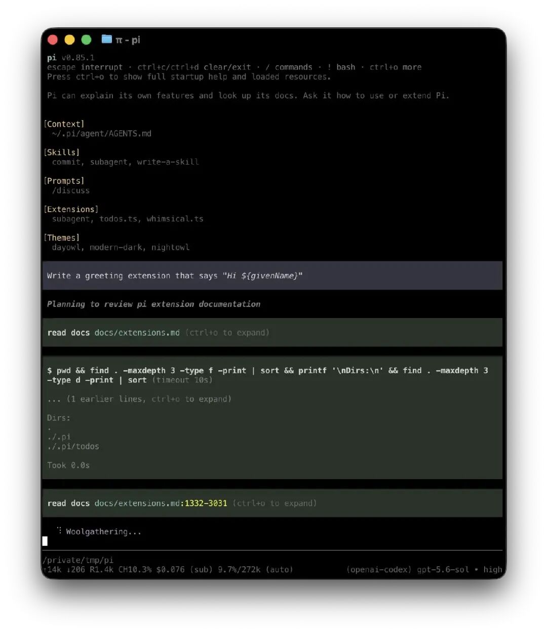
Task: Click the red close window button
Action: 53,40
